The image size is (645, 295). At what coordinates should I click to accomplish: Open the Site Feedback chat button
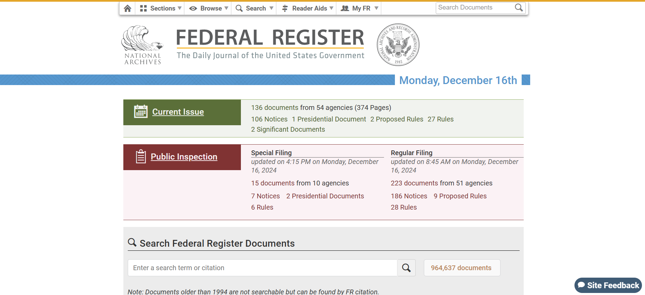[x=608, y=285]
